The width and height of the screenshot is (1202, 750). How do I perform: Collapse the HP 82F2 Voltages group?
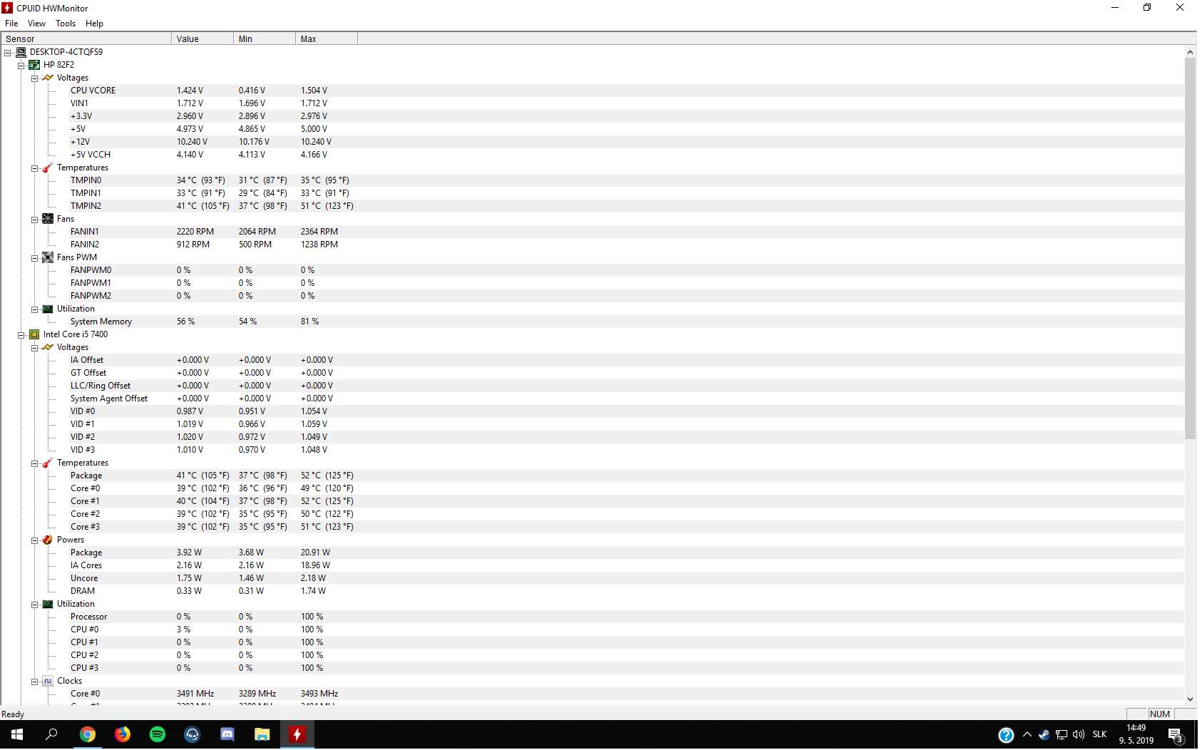(x=34, y=78)
